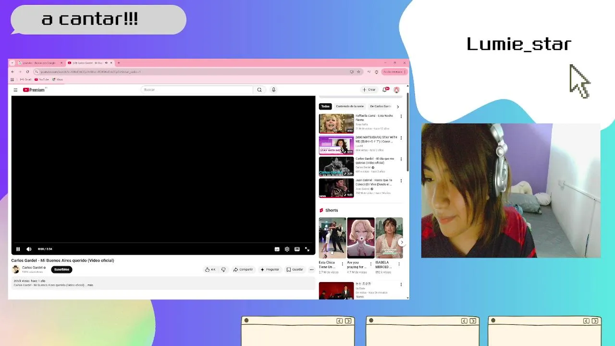Toggle subtitles in the video player
615x346 pixels.
(x=277, y=249)
